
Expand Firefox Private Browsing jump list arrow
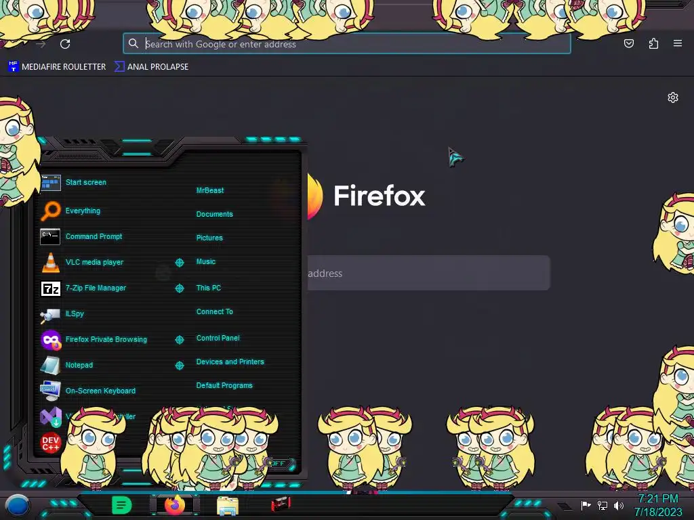coord(179,340)
